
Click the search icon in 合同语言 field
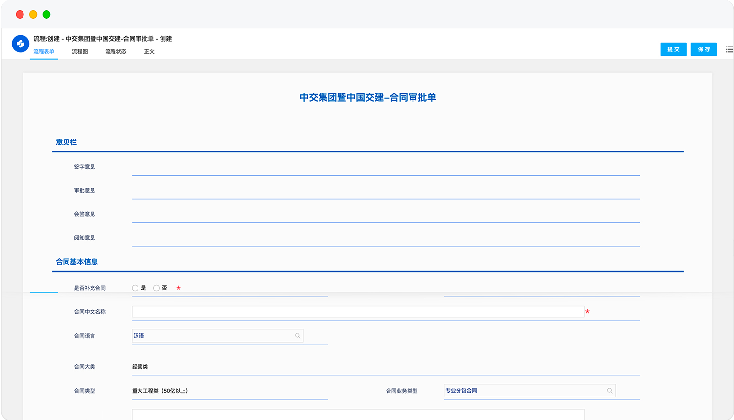(298, 336)
